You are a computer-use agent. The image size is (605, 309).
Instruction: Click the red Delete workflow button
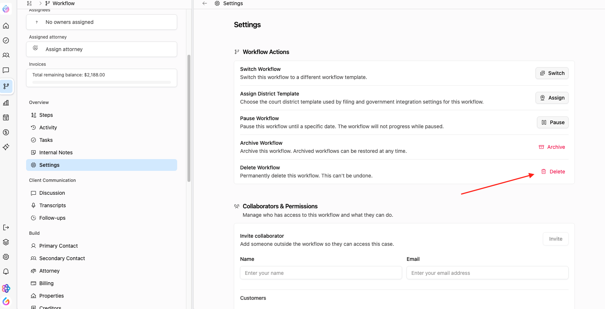[553, 172]
